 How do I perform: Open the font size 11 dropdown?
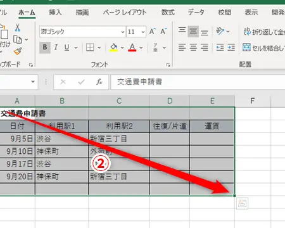143,32
